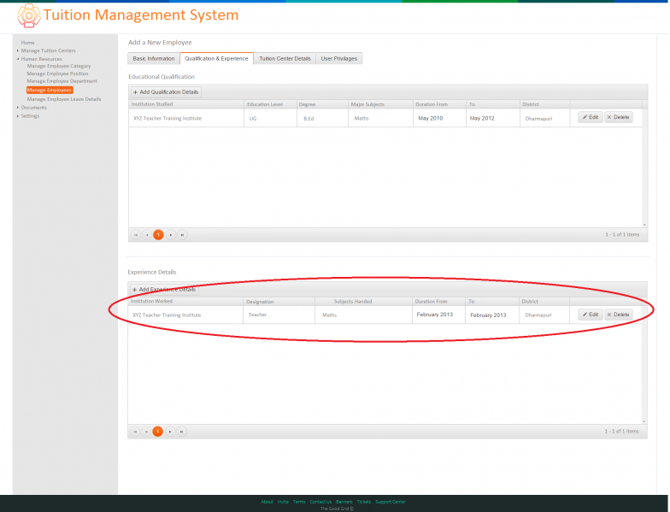
Task: Open the Tuition Center Details tab
Action: coord(285,58)
